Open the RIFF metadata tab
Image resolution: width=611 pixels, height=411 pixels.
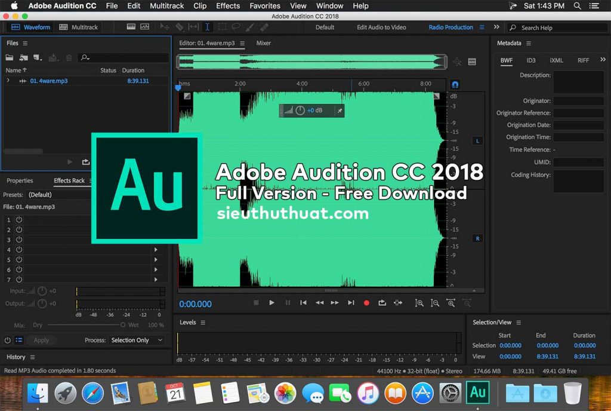tap(584, 60)
